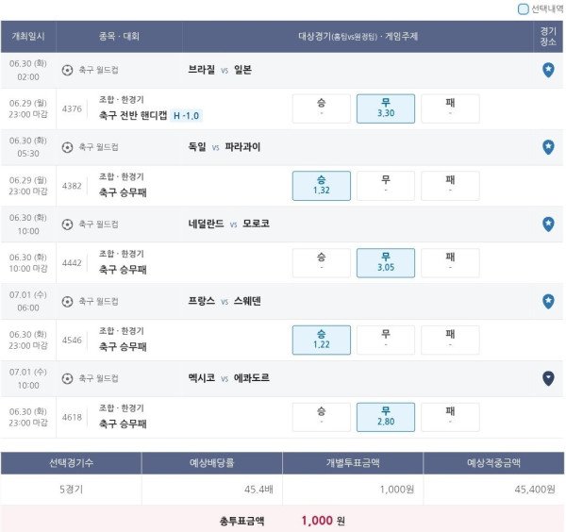Click soccer ball icon beside 멕시코 match
The height and width of the screenshot is (532, 566).
click(x=67, y=378)
